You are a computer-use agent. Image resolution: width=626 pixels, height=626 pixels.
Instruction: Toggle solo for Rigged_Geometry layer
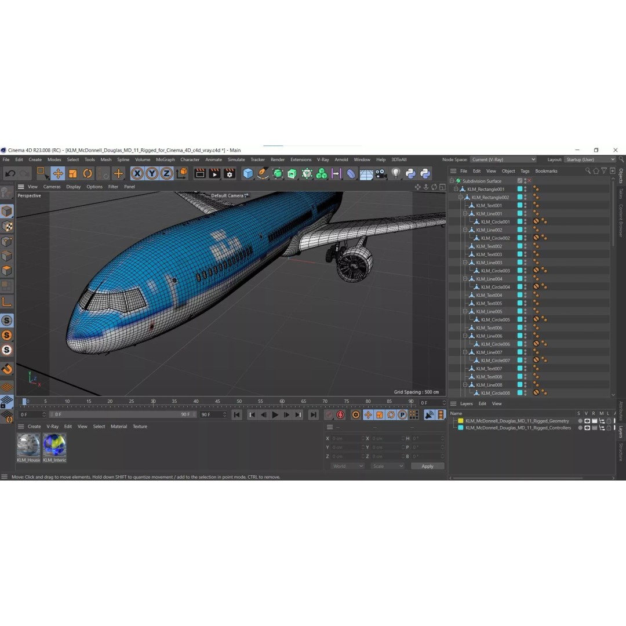(580, 421)
